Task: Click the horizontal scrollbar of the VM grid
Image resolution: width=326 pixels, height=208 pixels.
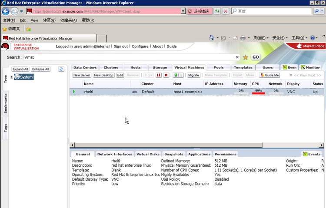Action: pos(169,145)
